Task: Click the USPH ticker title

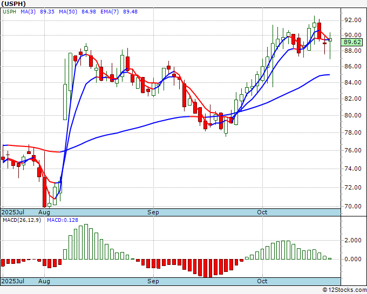Action: point(13,4)
